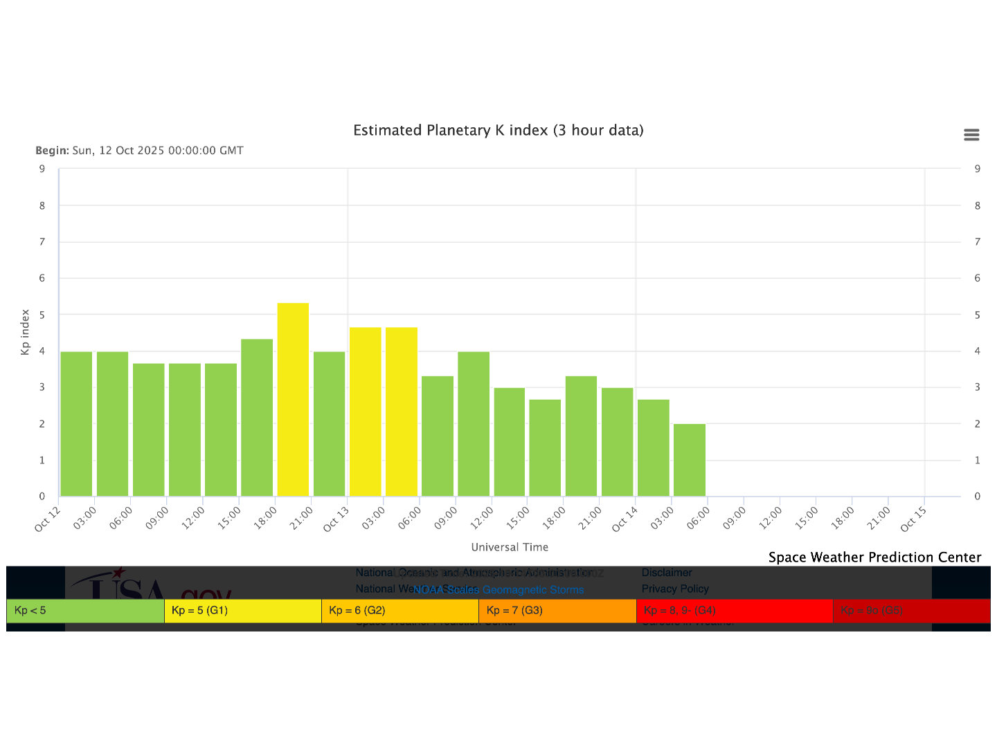The image size is (997, 747).
Task: Click the Universal Time axis label
Action: [510, 547]
